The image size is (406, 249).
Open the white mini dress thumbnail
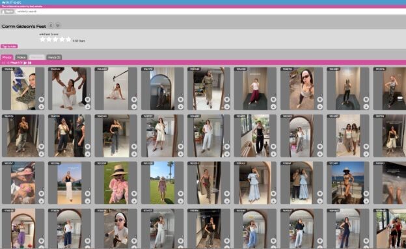pos(163,136)
